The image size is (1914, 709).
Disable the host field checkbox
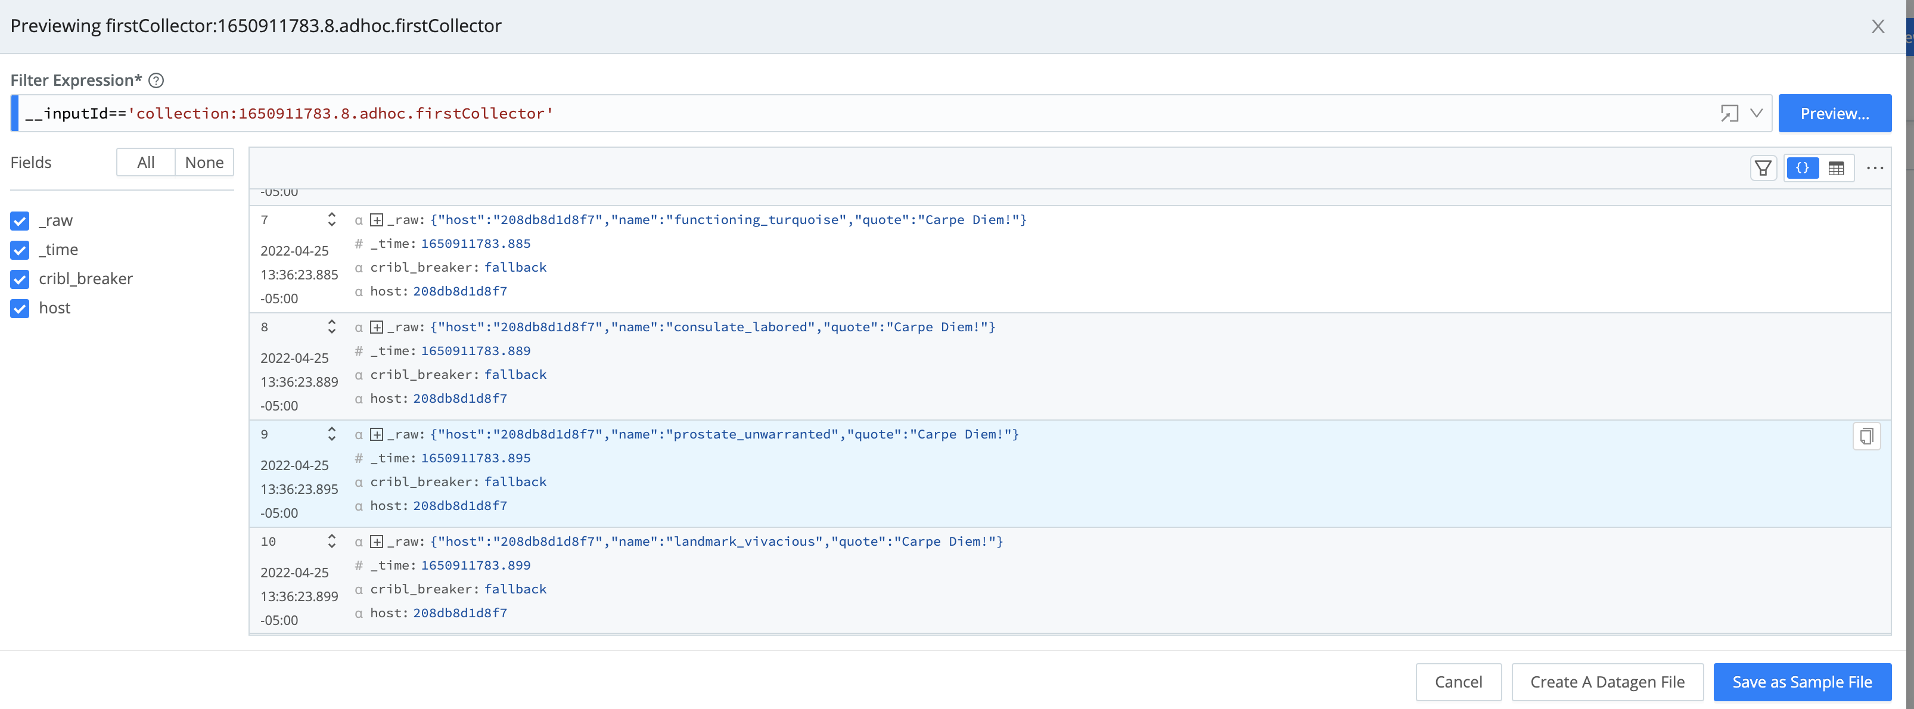(20, 309)
